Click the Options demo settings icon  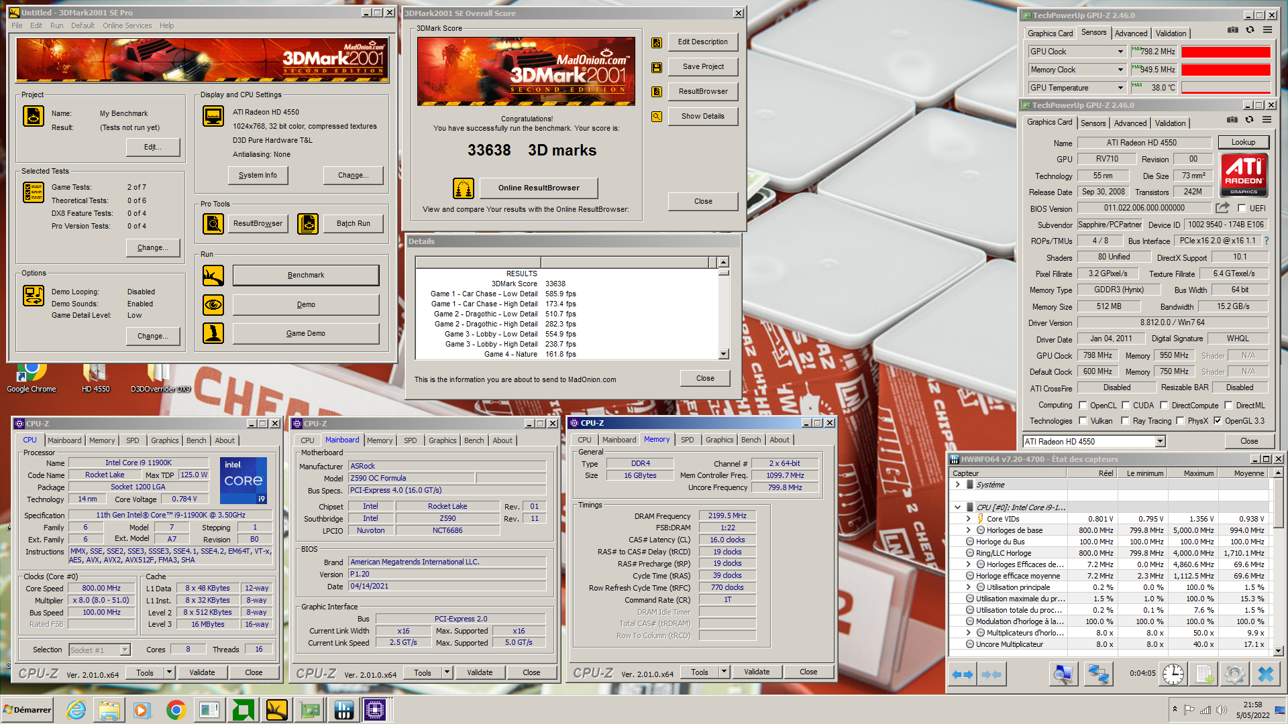(34, 296)
